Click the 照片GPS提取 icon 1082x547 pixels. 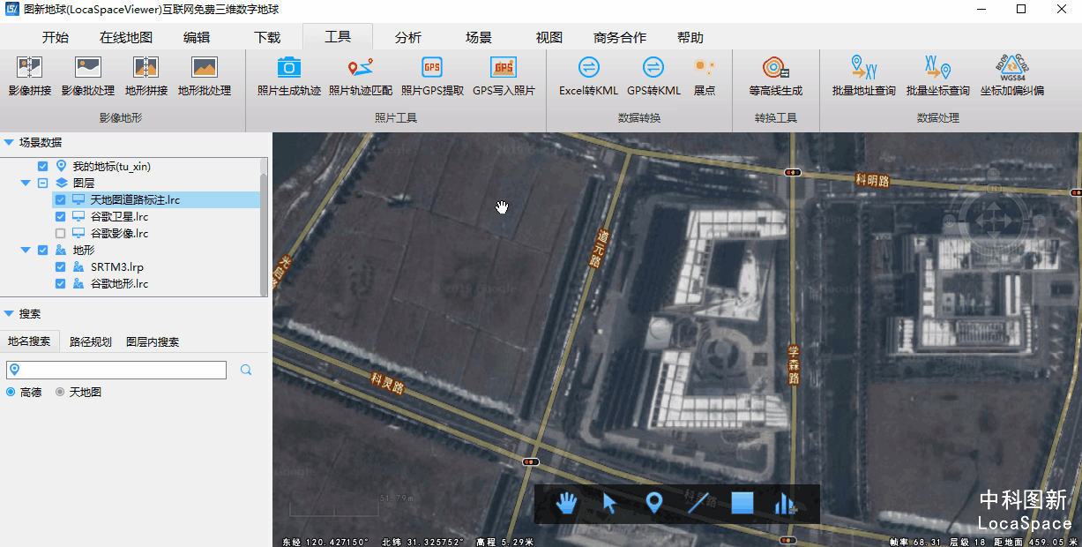[x=432, y=75]
